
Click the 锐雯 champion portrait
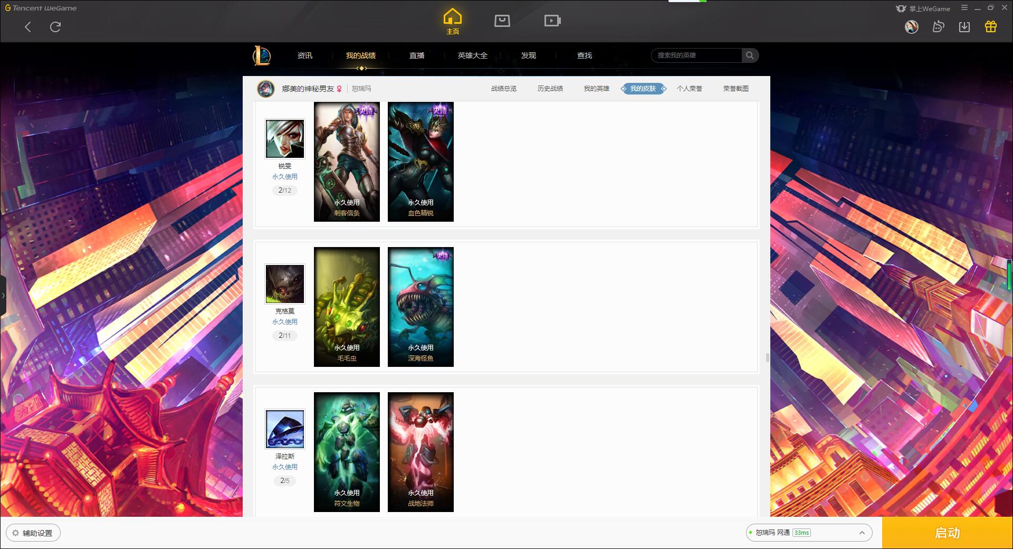coord(285,139)
